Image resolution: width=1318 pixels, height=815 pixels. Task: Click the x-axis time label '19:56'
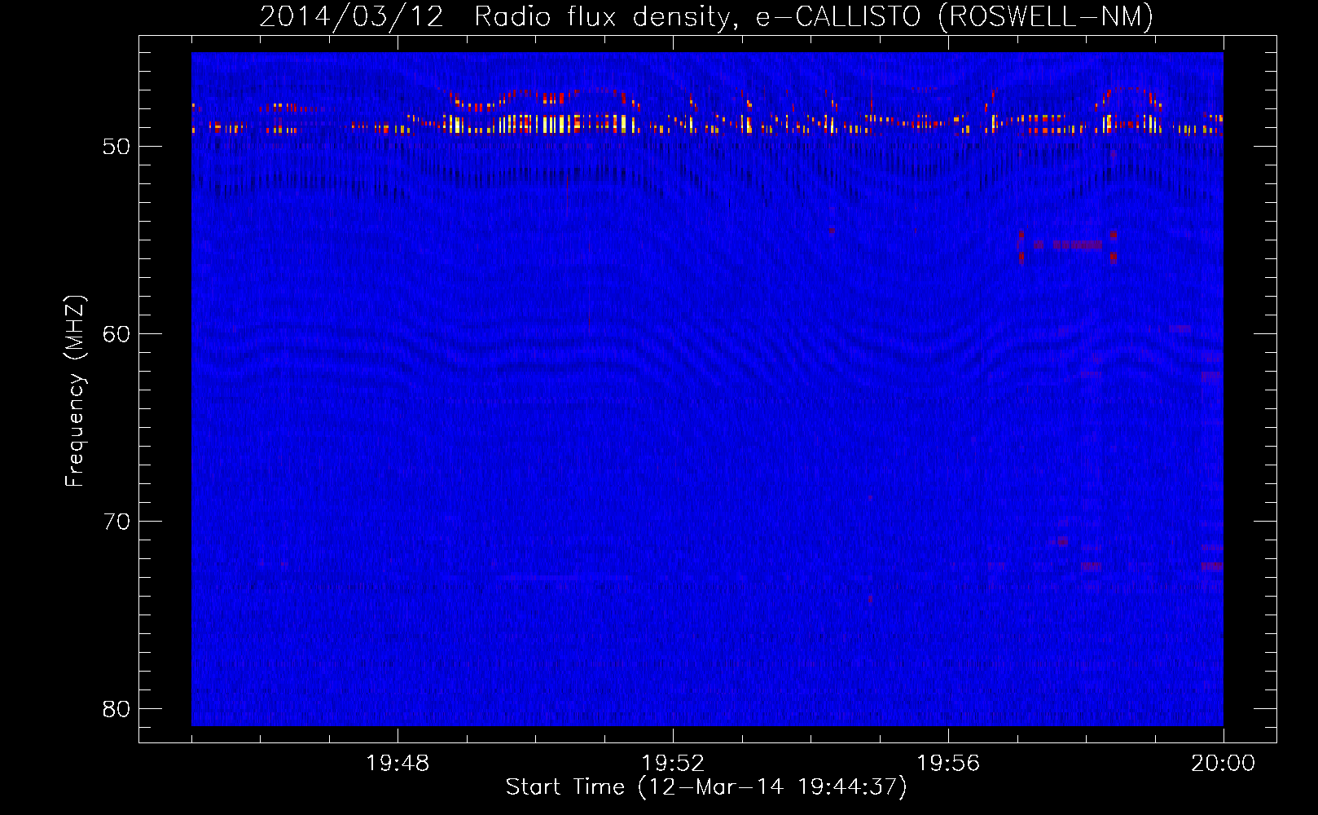pos(948,764)
